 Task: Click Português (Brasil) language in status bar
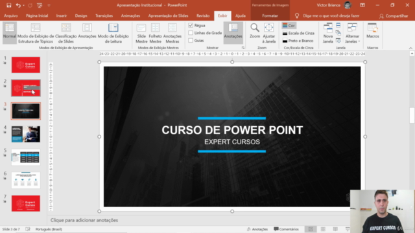pos(49,229)
